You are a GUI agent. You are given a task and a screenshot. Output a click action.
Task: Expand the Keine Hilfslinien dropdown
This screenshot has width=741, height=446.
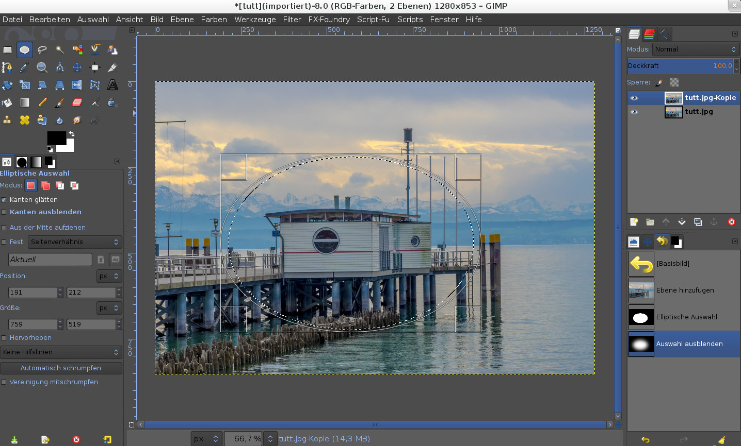[x=61, y=352]
